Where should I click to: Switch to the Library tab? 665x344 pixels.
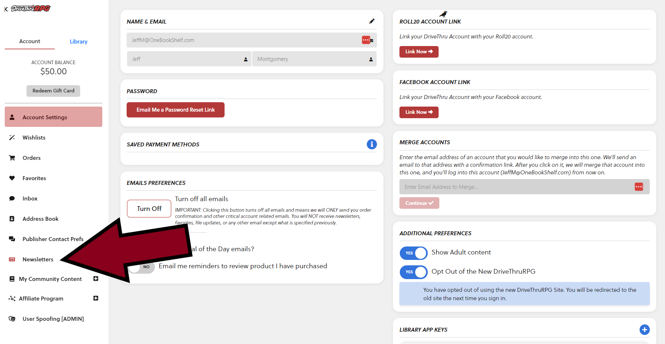78,42
